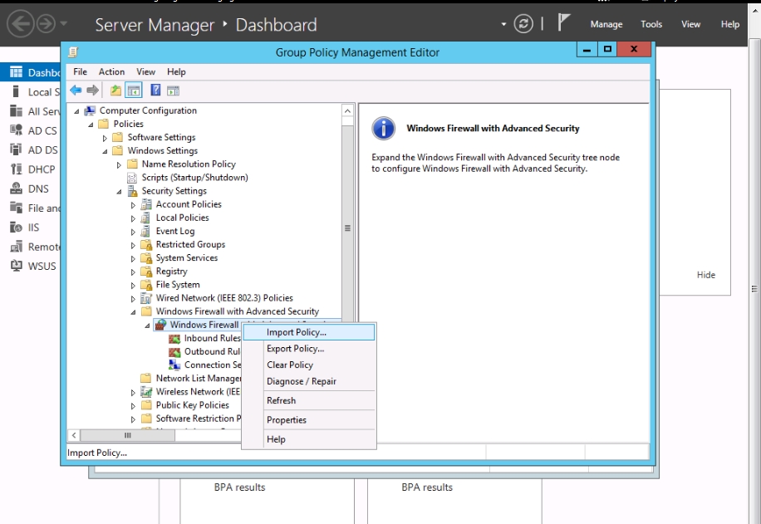The height and width of the screenshot is (524, 761).
Task: Open the Manage menu in Server Manager
Action: click(606, 24)
